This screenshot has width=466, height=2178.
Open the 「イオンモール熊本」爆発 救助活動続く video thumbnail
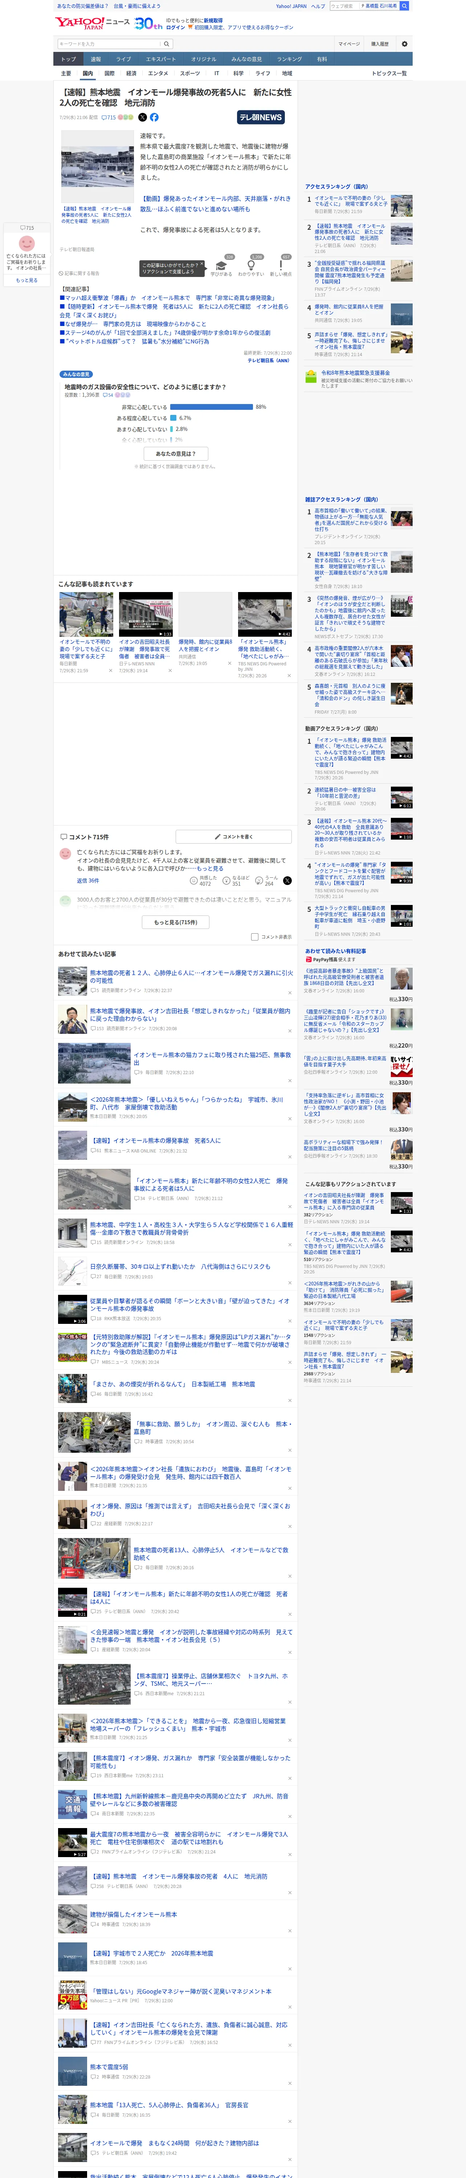[265, 615]
